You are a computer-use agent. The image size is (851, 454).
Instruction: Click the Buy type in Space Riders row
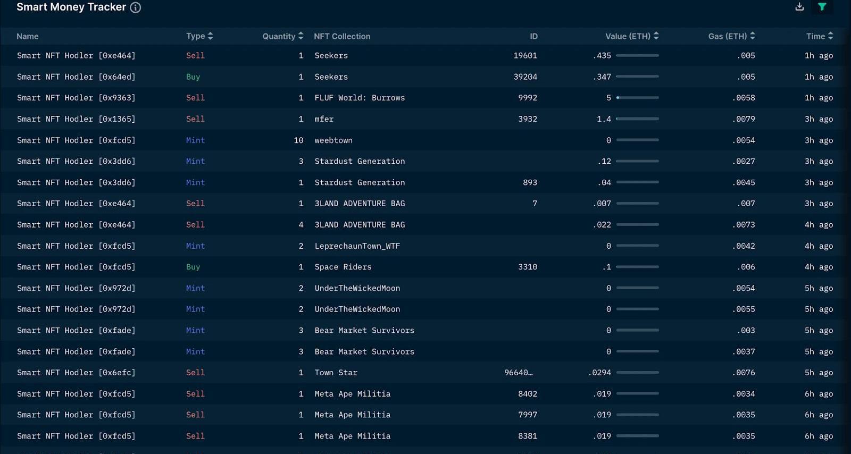pos(193,267)
